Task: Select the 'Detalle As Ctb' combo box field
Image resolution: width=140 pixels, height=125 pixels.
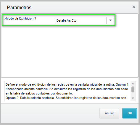Action: click(84, 20)
